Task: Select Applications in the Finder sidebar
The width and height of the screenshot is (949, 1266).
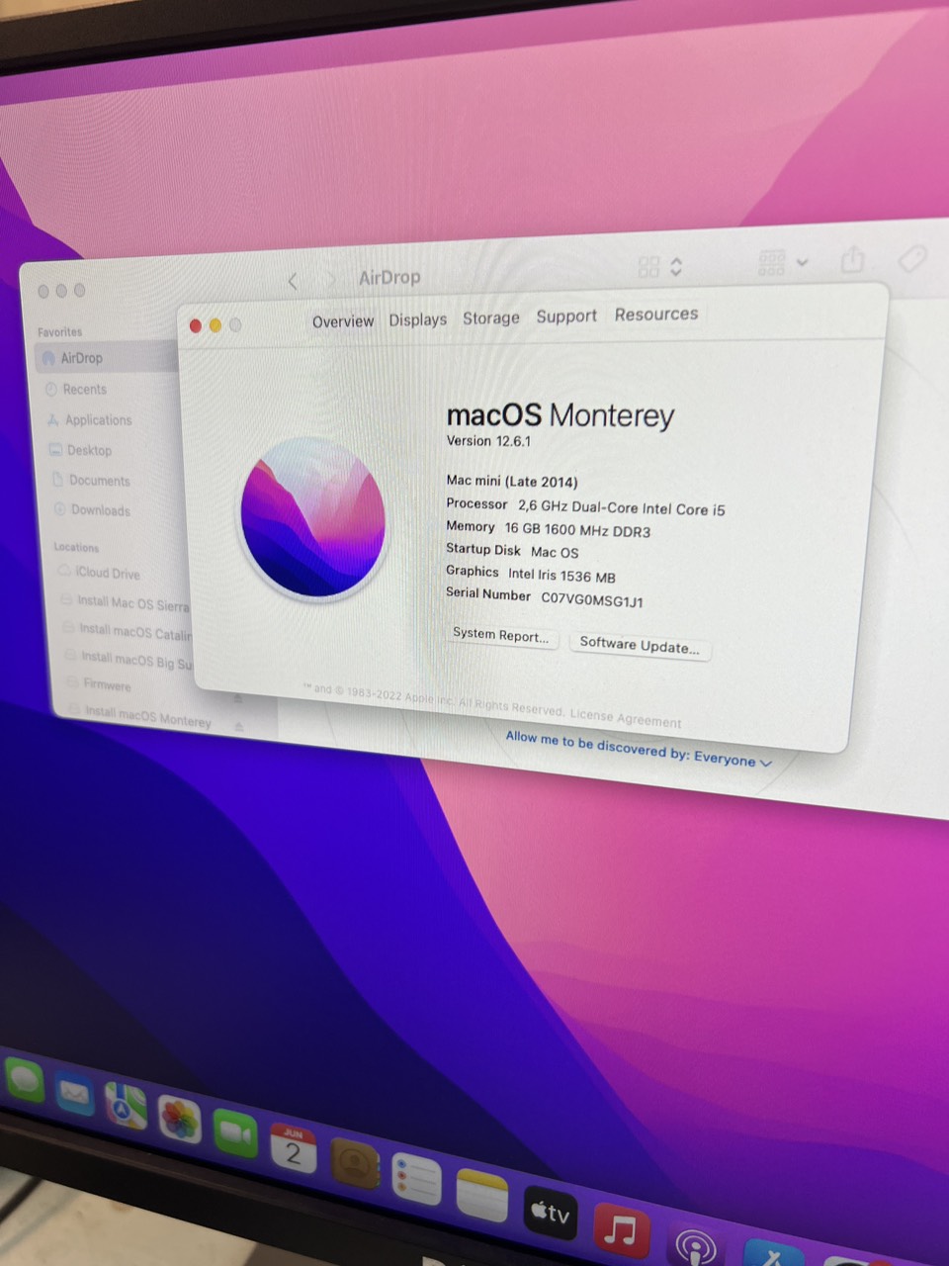Action: [x=98, y=420]
